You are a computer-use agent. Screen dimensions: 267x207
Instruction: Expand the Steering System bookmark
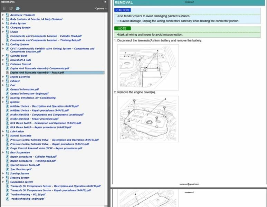(x=3, y=178)
